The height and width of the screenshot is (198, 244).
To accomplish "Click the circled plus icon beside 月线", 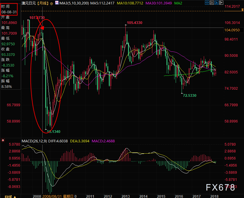I will point(51,4).
